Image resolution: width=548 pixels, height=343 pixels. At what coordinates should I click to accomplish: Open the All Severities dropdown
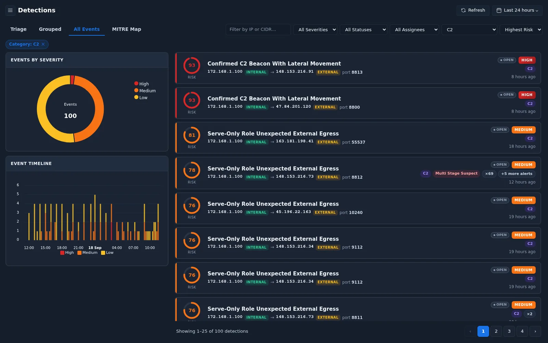[x=315, y=29]
